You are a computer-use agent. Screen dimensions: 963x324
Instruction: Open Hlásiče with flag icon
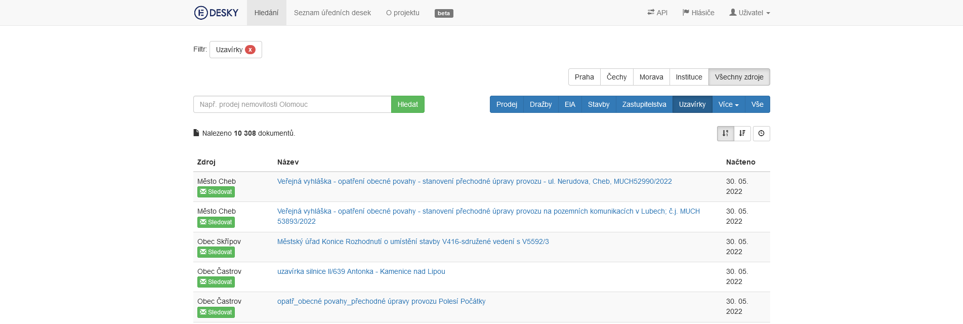698,13
